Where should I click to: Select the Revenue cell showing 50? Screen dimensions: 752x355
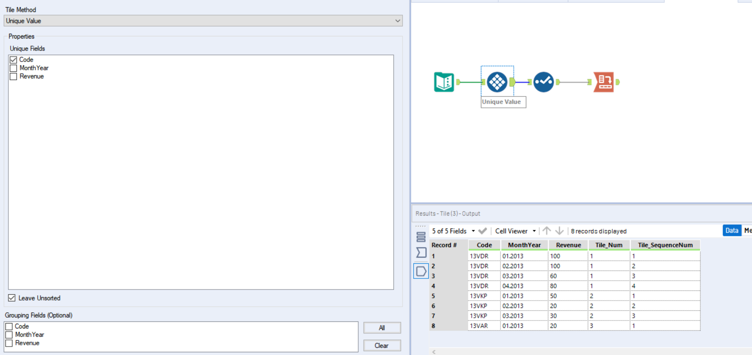click(x=568, y=296)
